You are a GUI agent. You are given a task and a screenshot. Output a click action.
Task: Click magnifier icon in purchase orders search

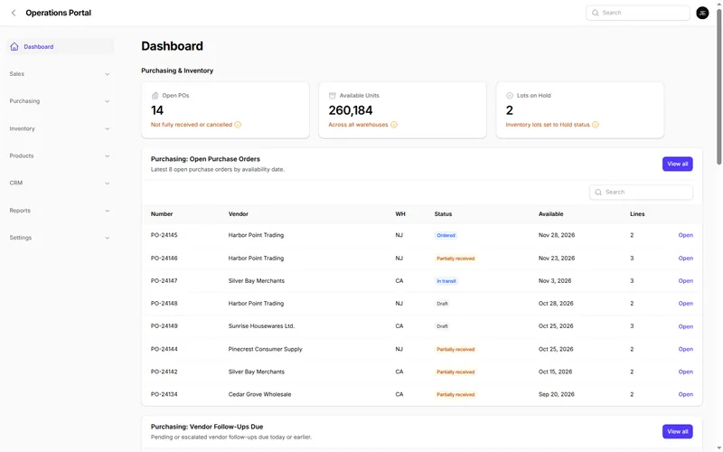pyautogui.click(x=598, y=193)
